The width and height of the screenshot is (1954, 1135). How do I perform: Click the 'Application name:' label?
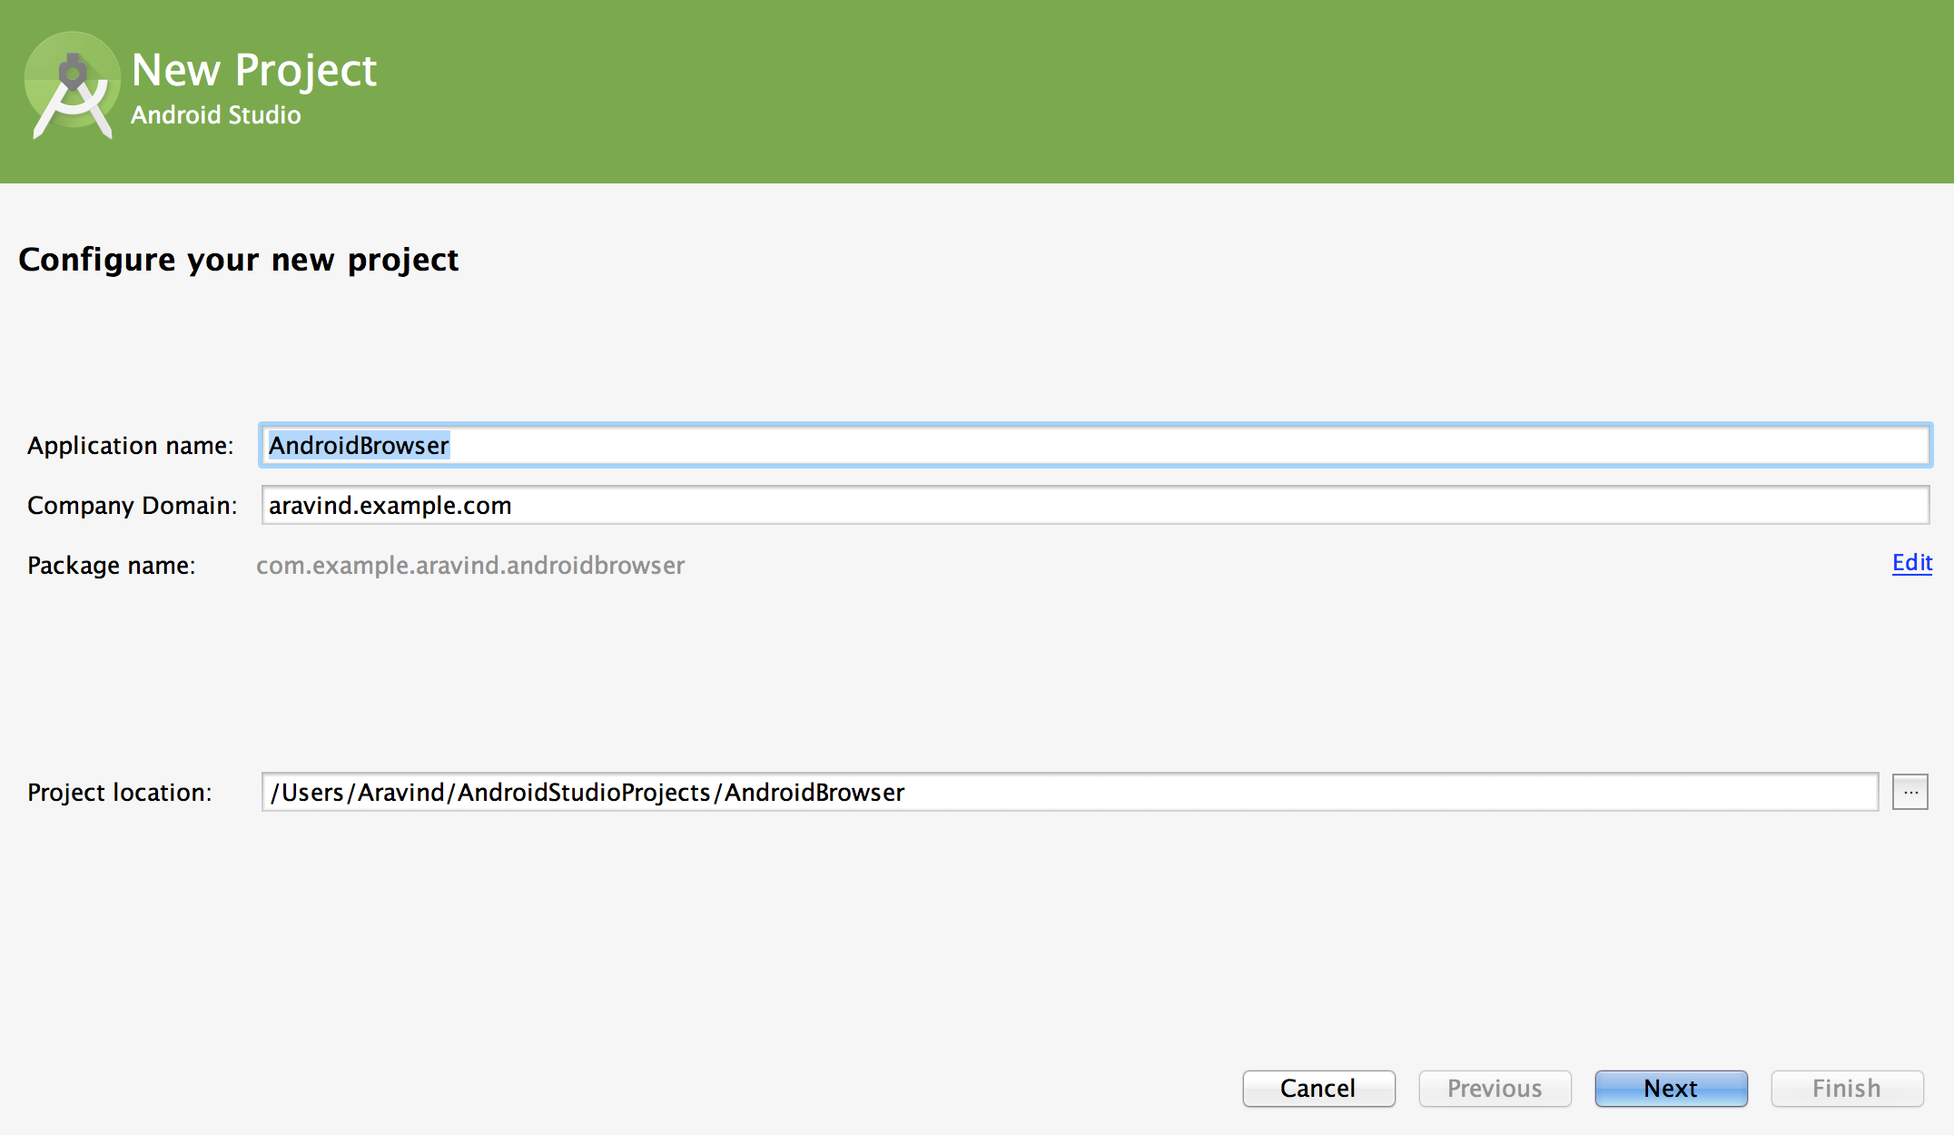pyautogui.click(x=130, y=445)
